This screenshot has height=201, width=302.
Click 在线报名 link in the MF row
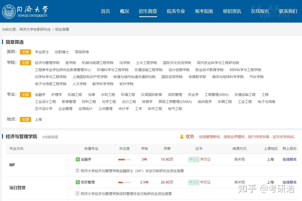tap(289, 159)
